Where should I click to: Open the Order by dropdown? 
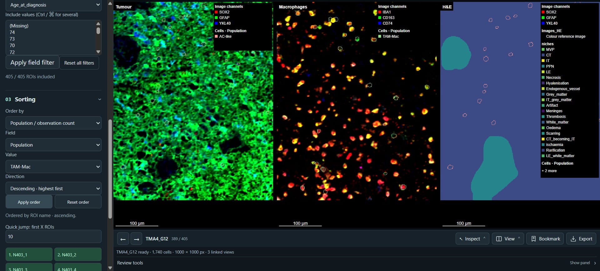[53, 123]
